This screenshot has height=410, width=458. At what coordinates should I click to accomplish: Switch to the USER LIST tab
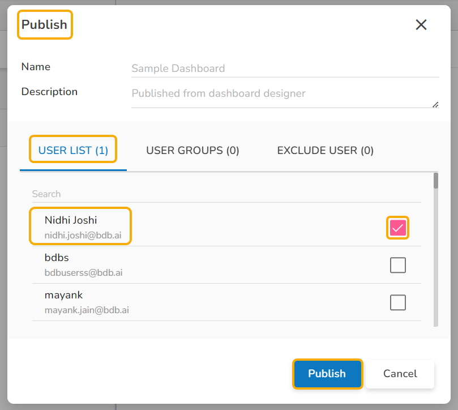click(x=73, y=150)
